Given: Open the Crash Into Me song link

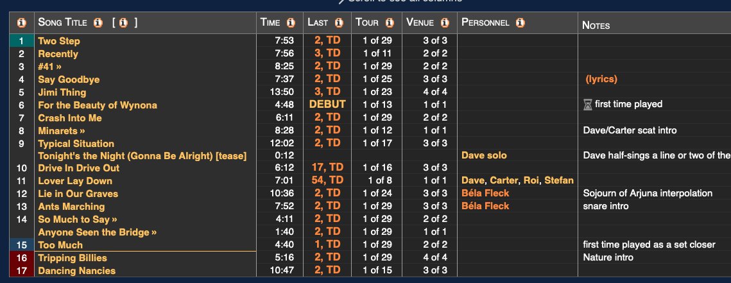Looking at the screenshot, I should coord(70,118).
